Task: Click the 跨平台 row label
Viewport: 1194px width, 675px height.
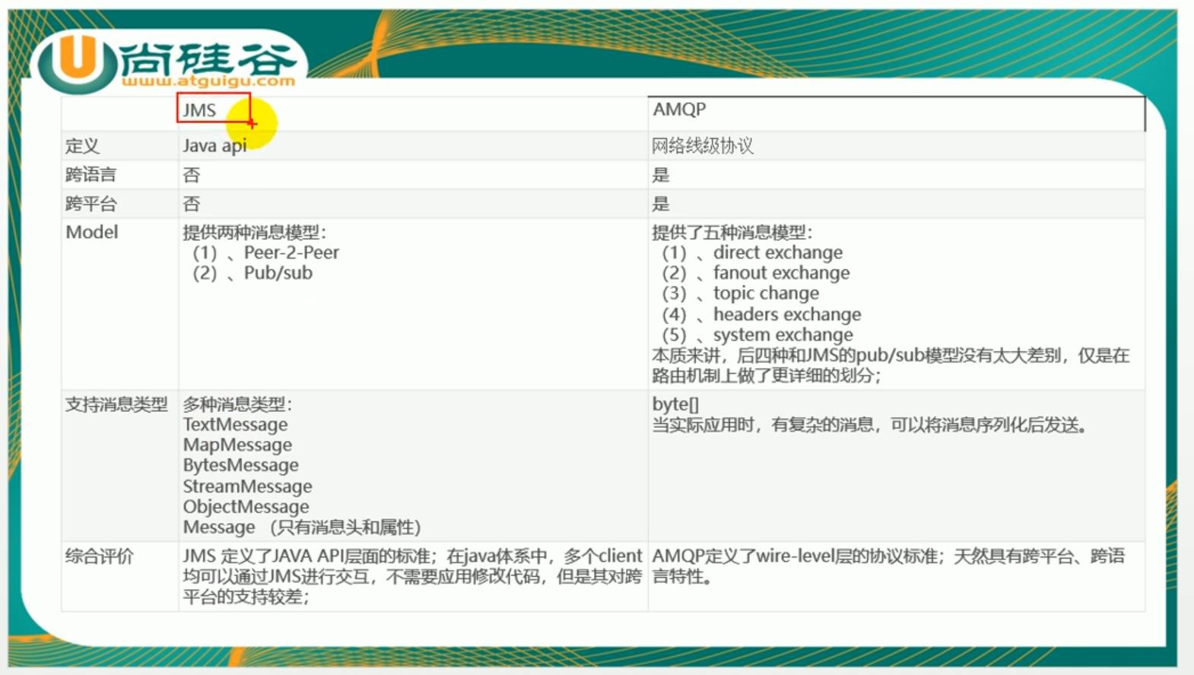Action: point(91,204)
